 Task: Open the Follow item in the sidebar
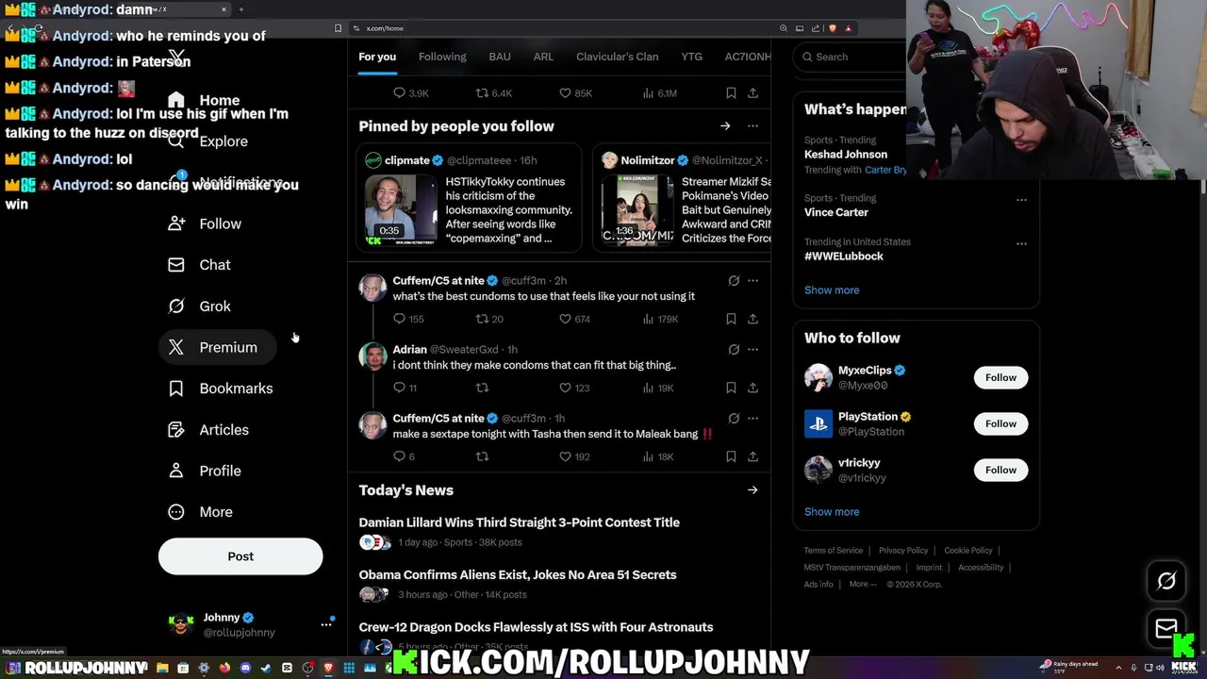[x=205, y=224]
